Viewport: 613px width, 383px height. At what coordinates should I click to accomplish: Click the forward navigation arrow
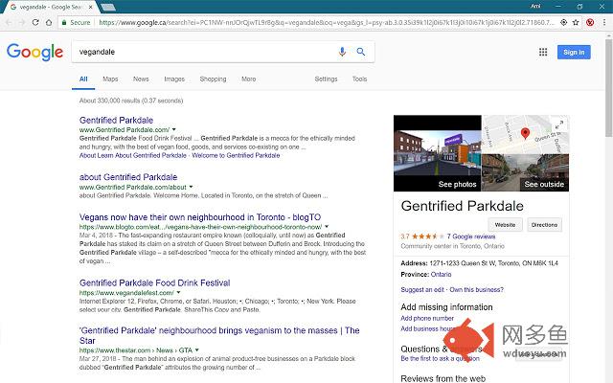pyautogui.click(x=22, y=22)
